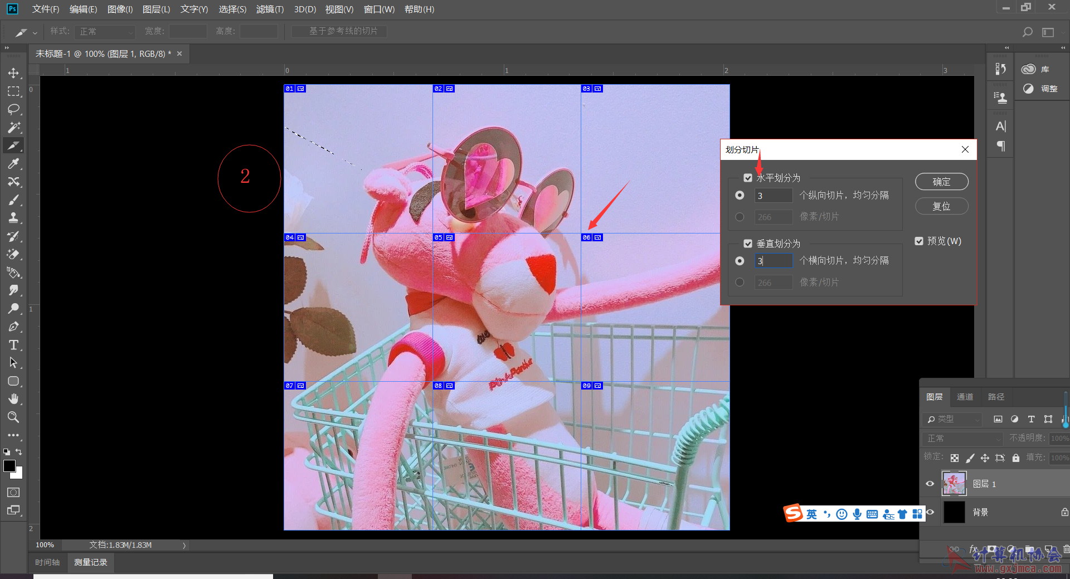
Task: Click the 确定 button
Action: tap(942, 182)
